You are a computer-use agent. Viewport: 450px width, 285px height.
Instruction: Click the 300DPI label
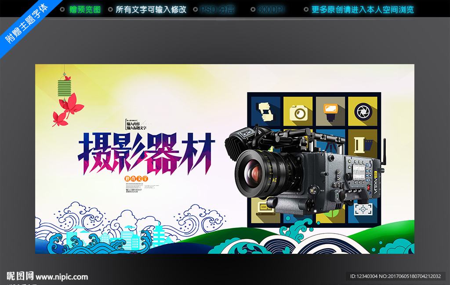click(271, 10)
